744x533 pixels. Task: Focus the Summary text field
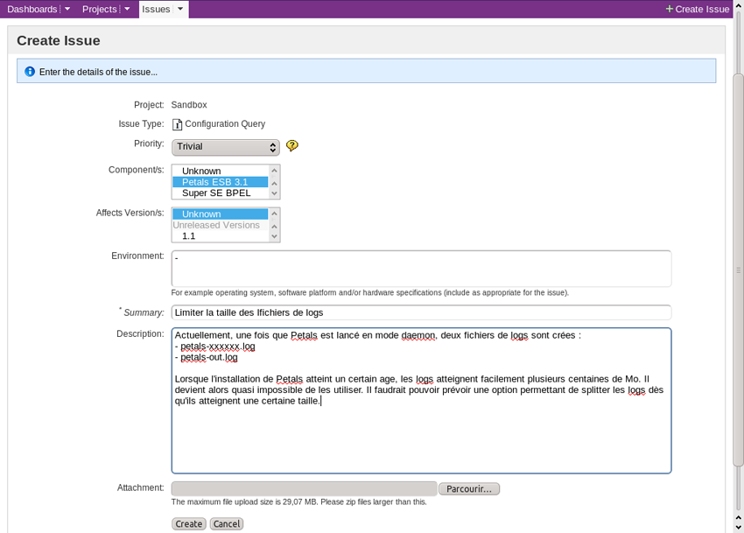pos(421,312)
